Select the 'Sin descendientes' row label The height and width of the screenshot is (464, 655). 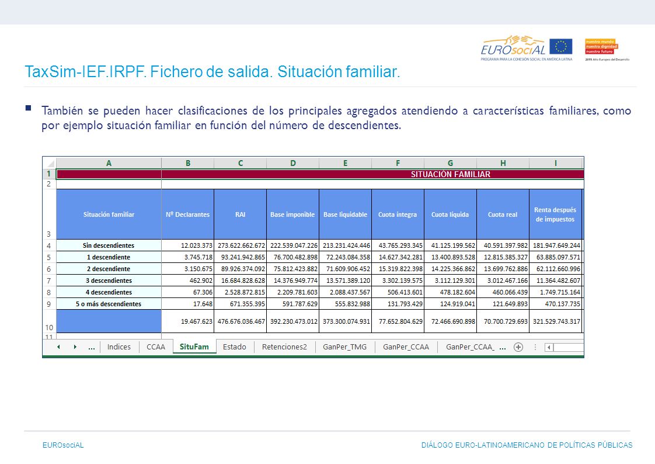click(109, 245)
